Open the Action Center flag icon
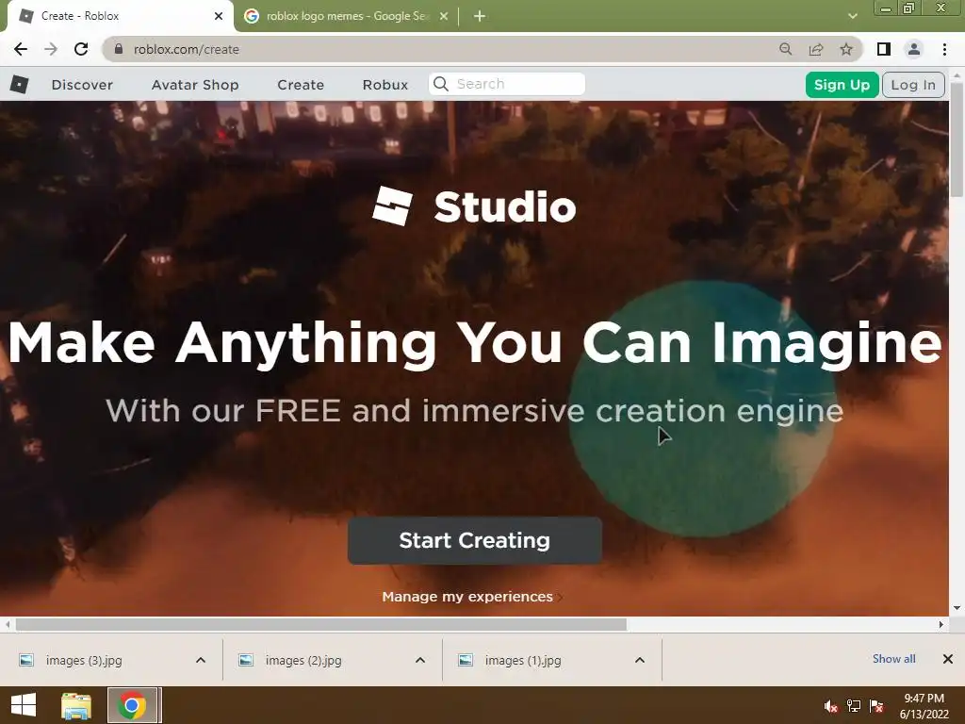The image size is (965, 724). tap(876, 706)
